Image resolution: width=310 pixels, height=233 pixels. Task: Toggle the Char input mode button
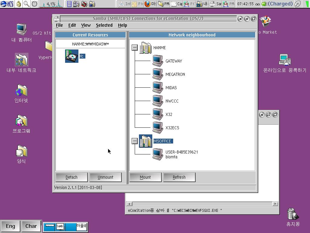click(31, 226)
